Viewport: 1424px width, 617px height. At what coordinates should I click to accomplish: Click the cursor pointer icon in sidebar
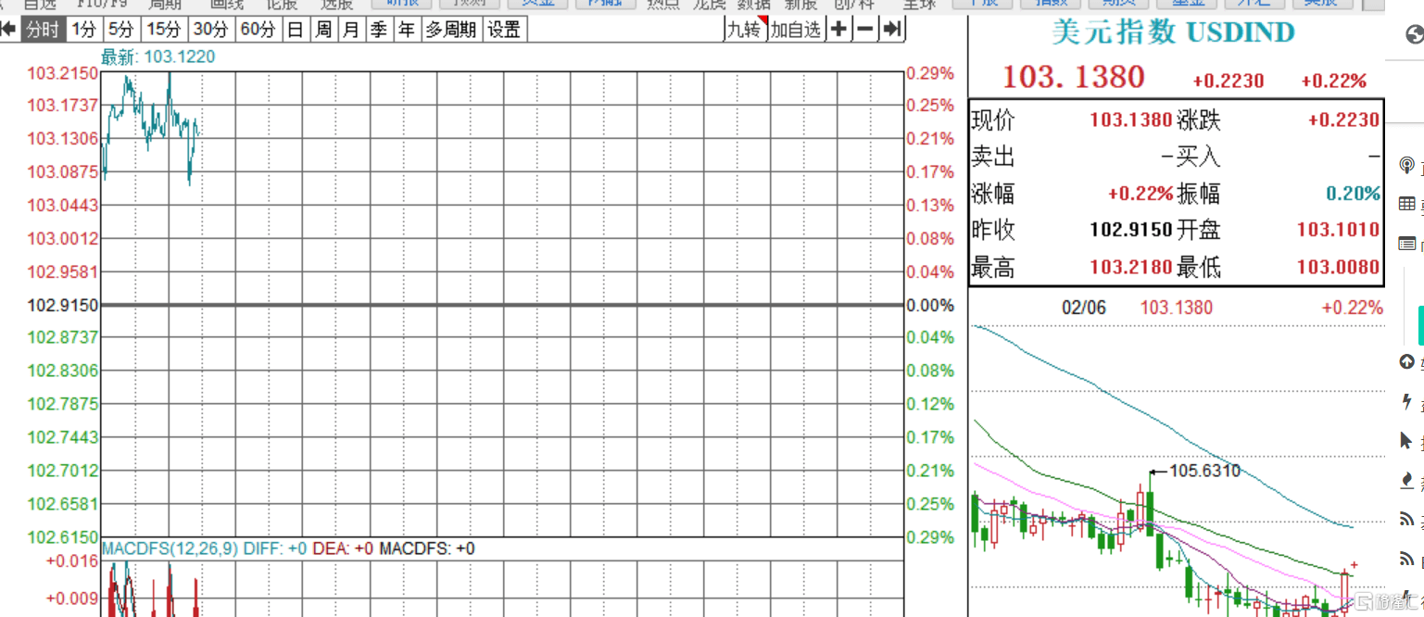click(1407, 442)
